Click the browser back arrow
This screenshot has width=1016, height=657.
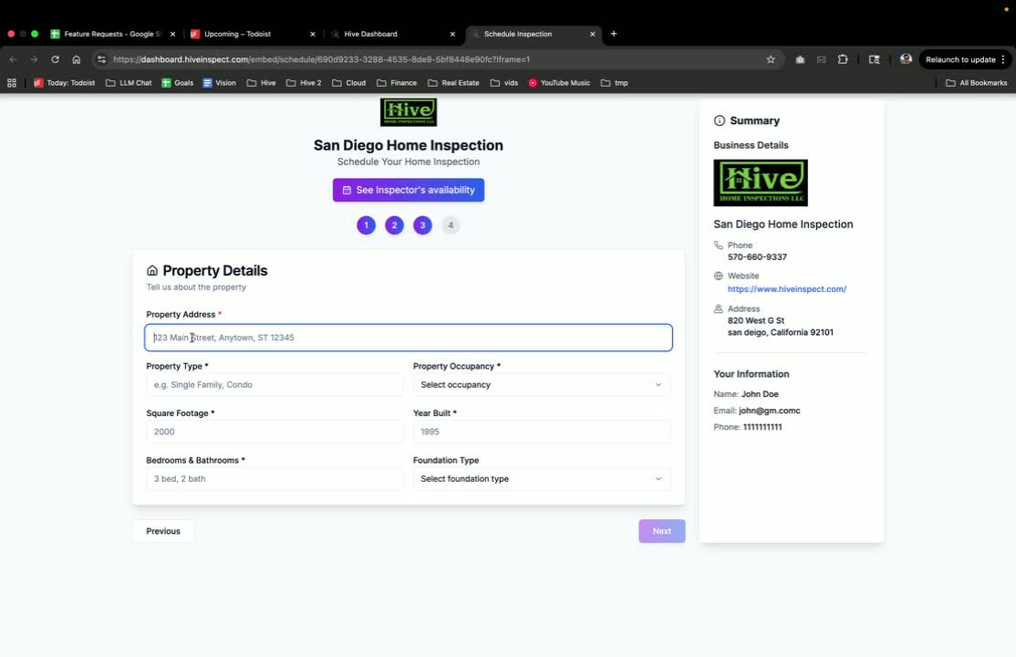(13, 59)
